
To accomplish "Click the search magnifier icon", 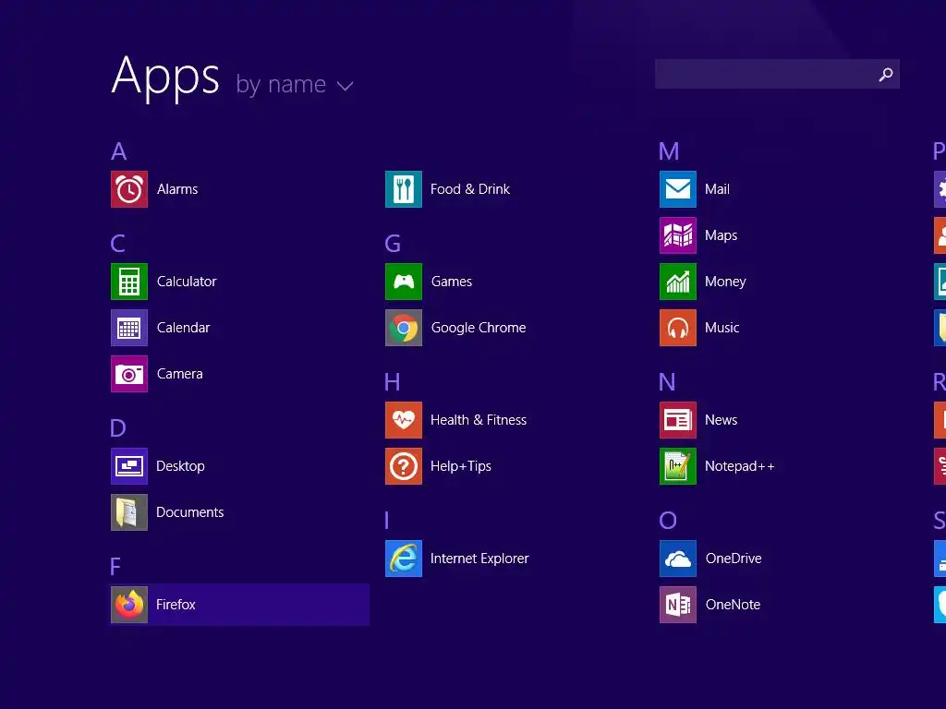I will pyautogui.click(x=886, y=74).
